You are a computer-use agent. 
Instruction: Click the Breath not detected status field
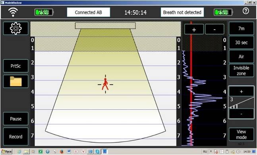pos(182,12)
